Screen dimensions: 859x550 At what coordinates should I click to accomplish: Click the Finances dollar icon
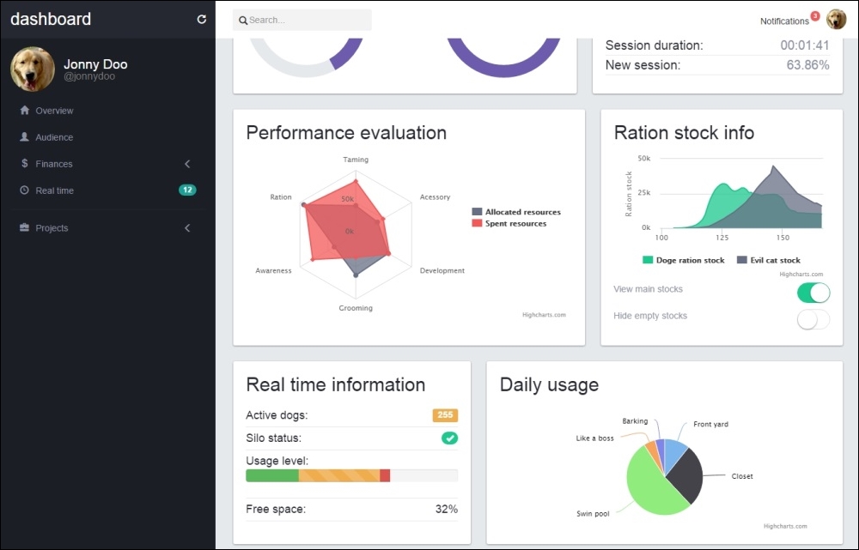(x=24, y=163)
